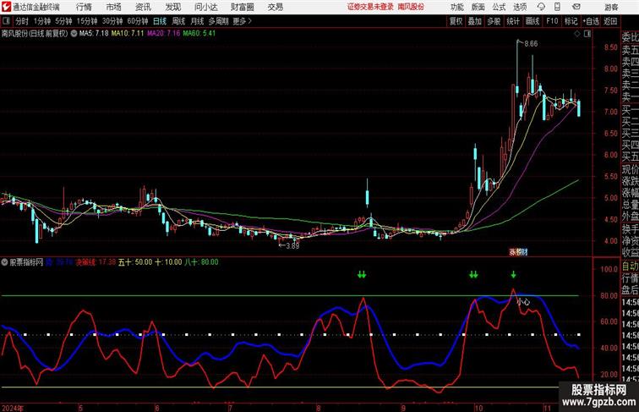Viewport: 639px width, 412px height.
Task: Click the 小心 warning label on indicator
Action: coord(523,302)
